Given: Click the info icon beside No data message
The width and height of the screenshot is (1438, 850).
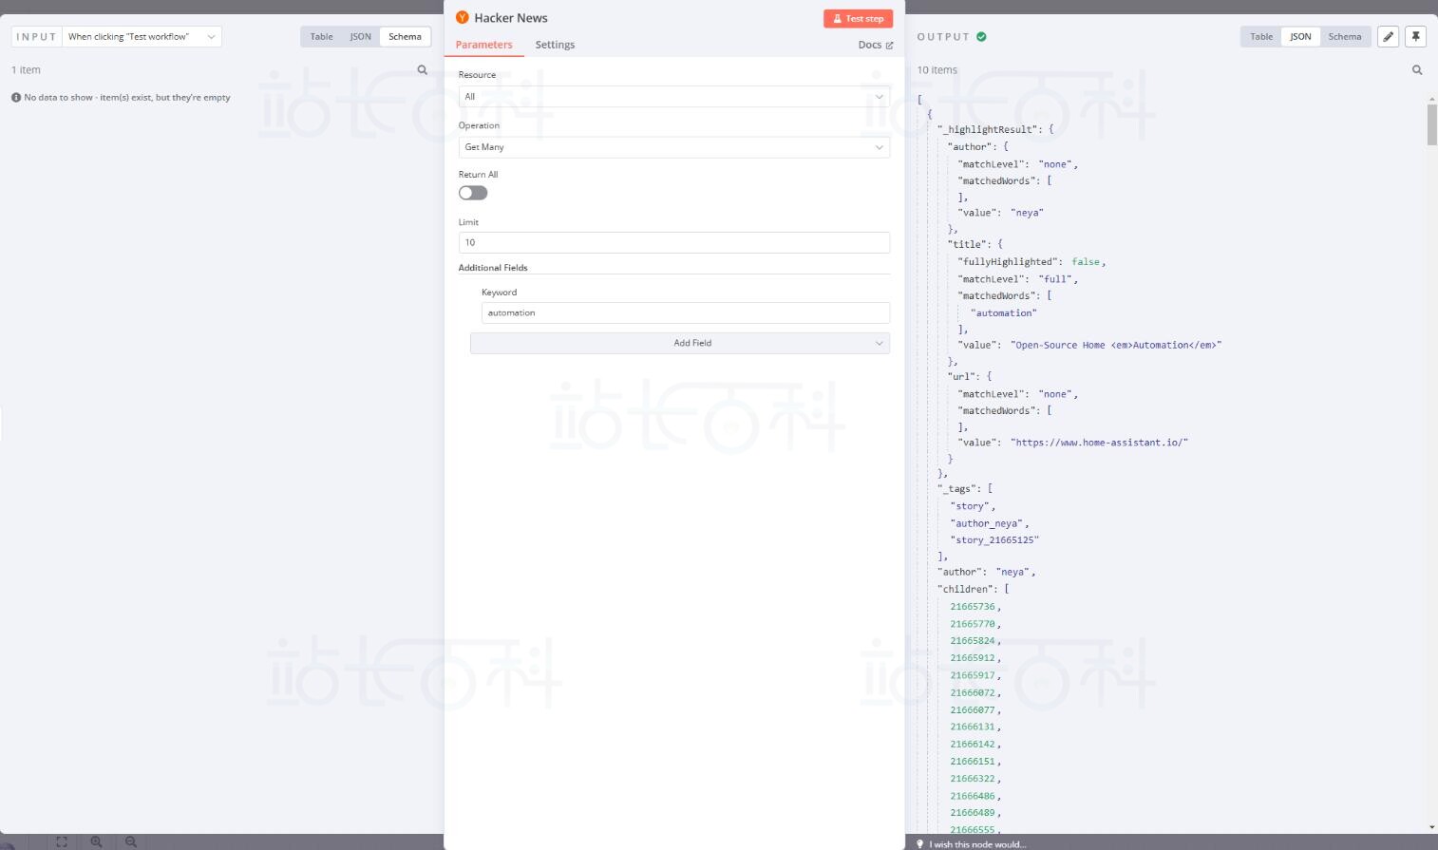Looking at the screenshot, I should coord(16,97).
